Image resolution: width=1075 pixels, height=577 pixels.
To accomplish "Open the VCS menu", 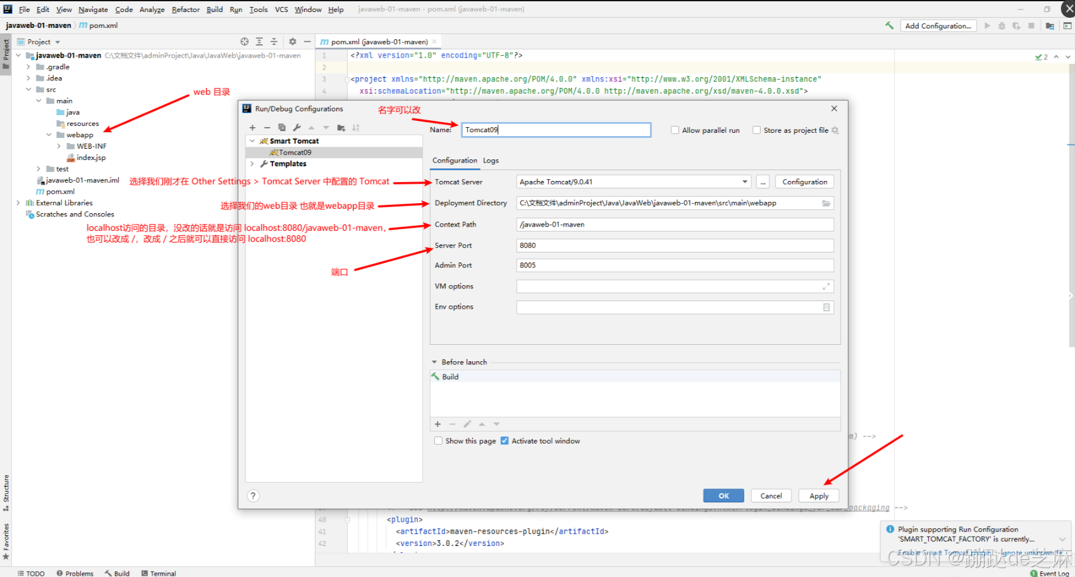I will point(281,9).
